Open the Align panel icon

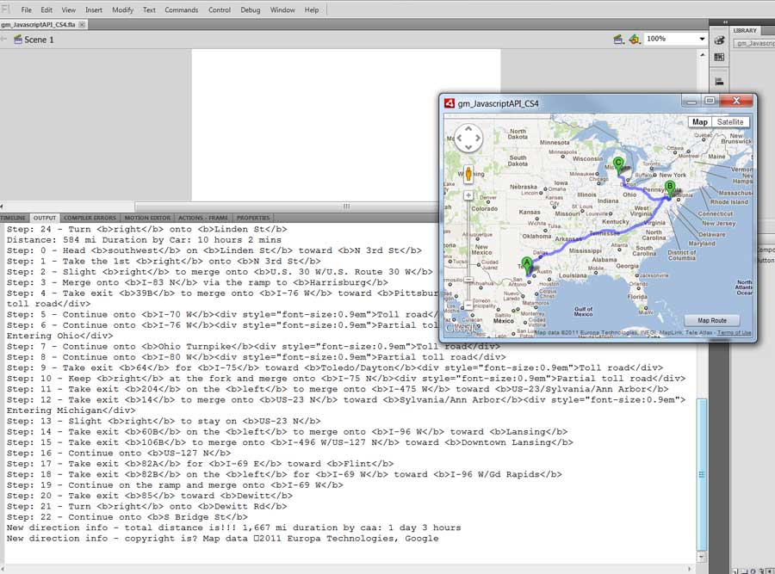[719, 81]
